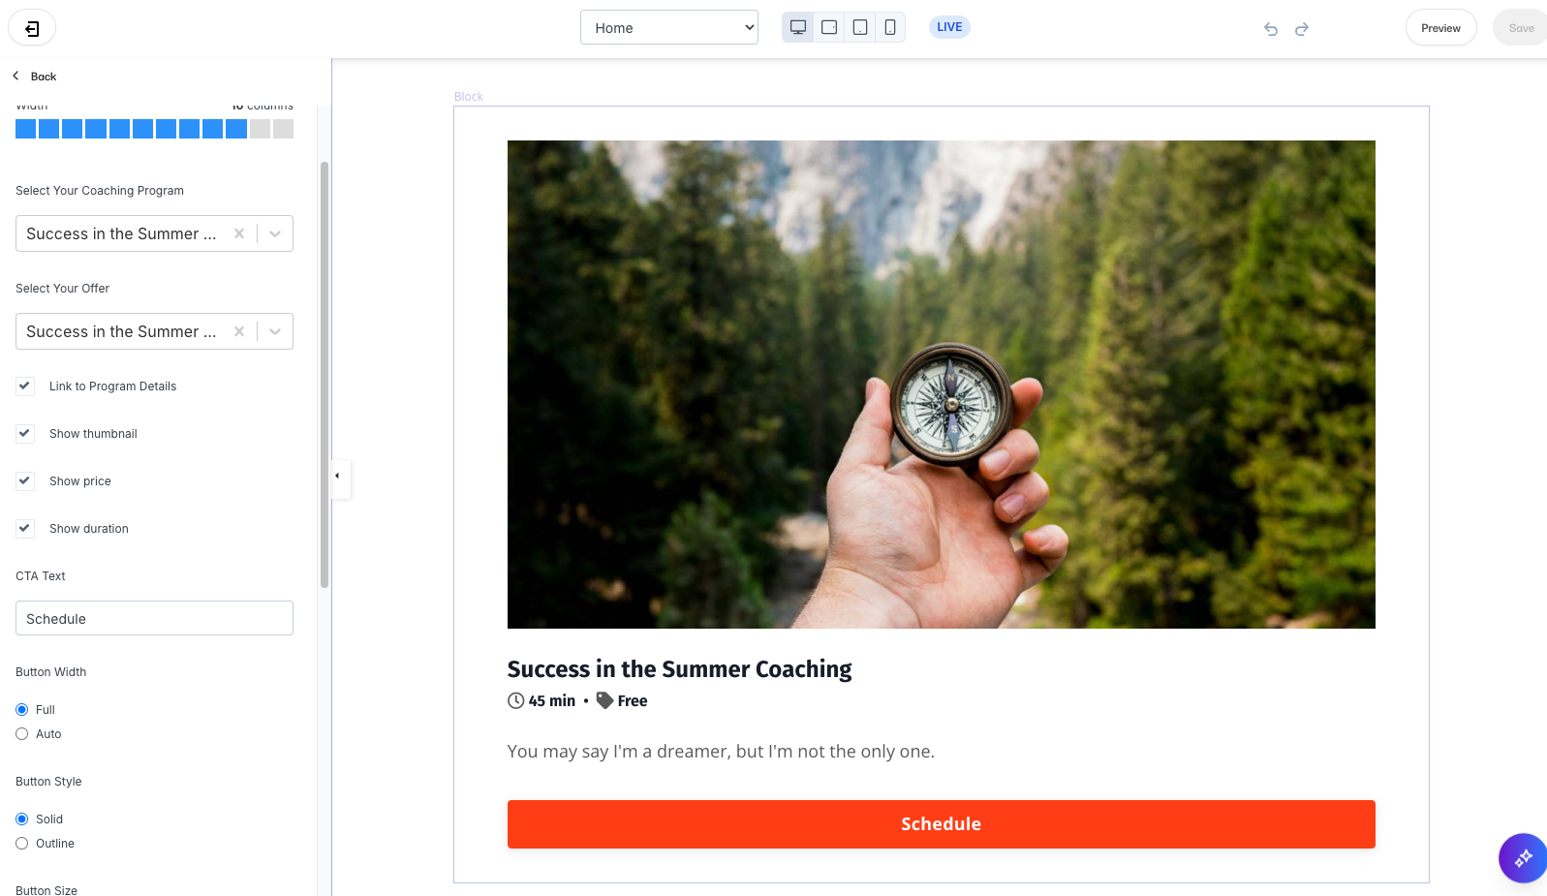Toggle the Show thumbnail checkbox
This screenshot has height=896, width=1547.
tap(25, 433)
